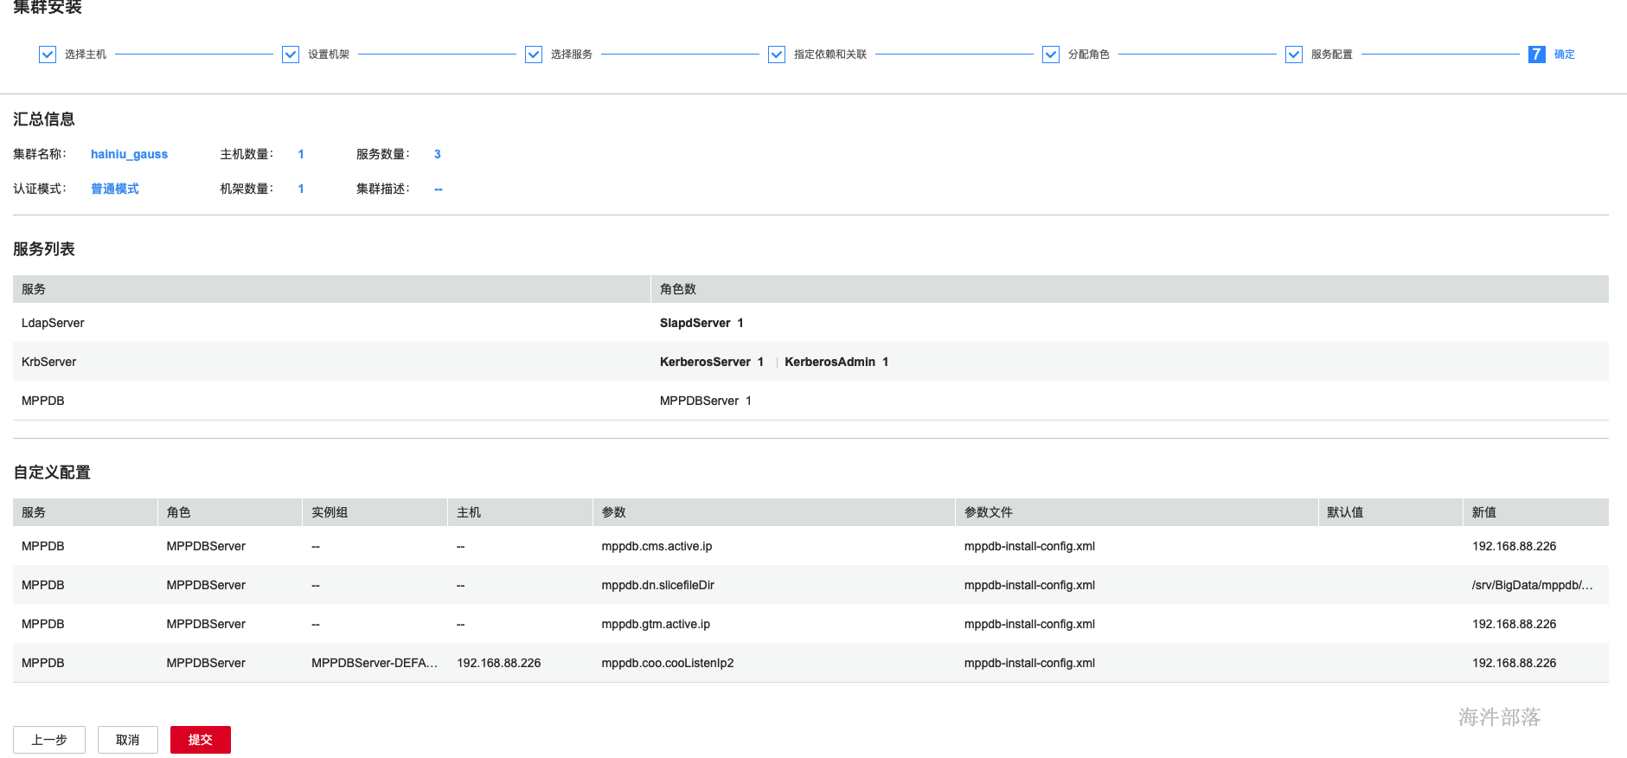1627x758 pixels.
Task: Click the checkmark icon beside 服务配置 step
Action: [1294, 55]
